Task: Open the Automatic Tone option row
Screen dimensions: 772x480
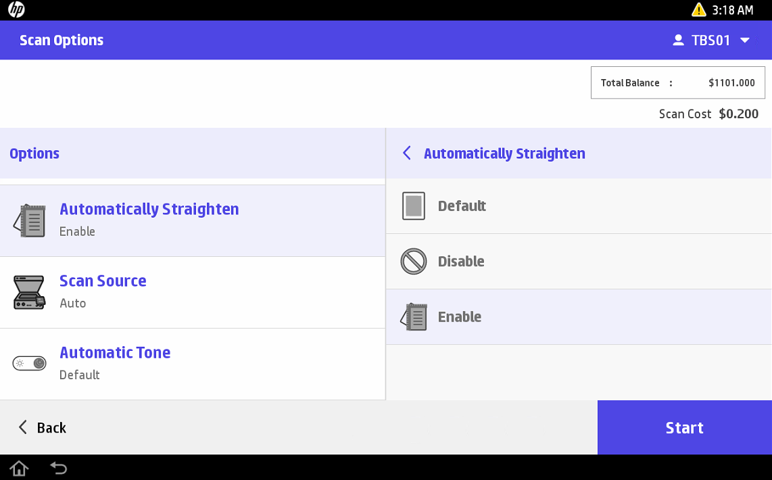Action: coord(192,364)
